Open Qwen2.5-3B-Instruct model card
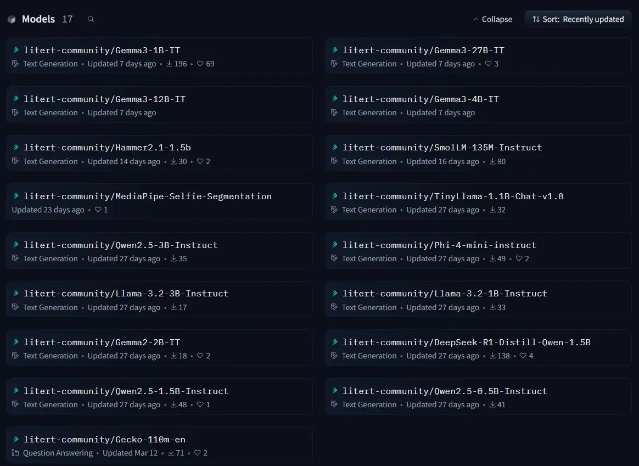The image size is (639, 466). pyautogui.click(x=159, y=250)
